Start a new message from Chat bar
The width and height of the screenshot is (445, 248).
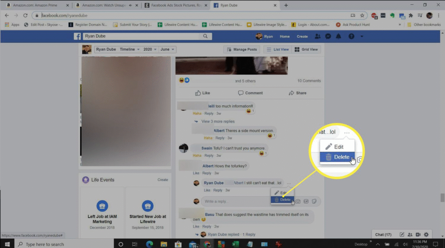[x=402, y=235]
